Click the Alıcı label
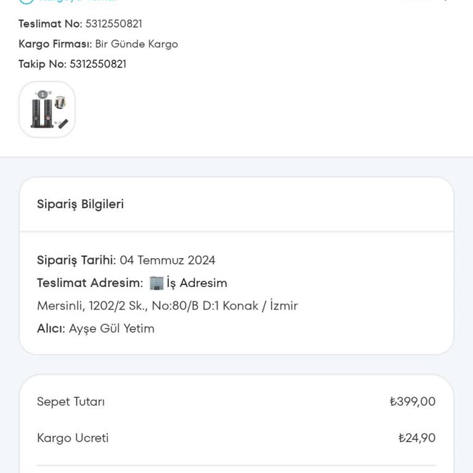The image size is (473, 473). pos(51,328)
